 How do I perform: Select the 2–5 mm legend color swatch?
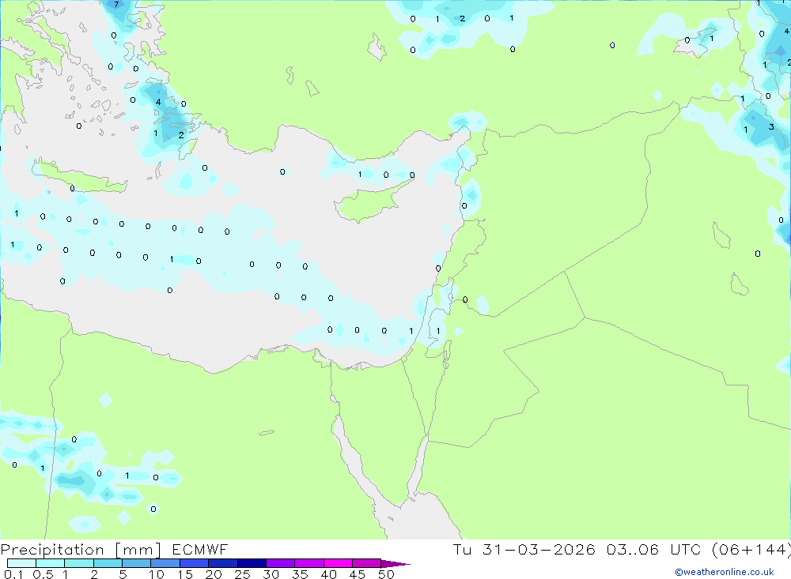pos(108,563)
